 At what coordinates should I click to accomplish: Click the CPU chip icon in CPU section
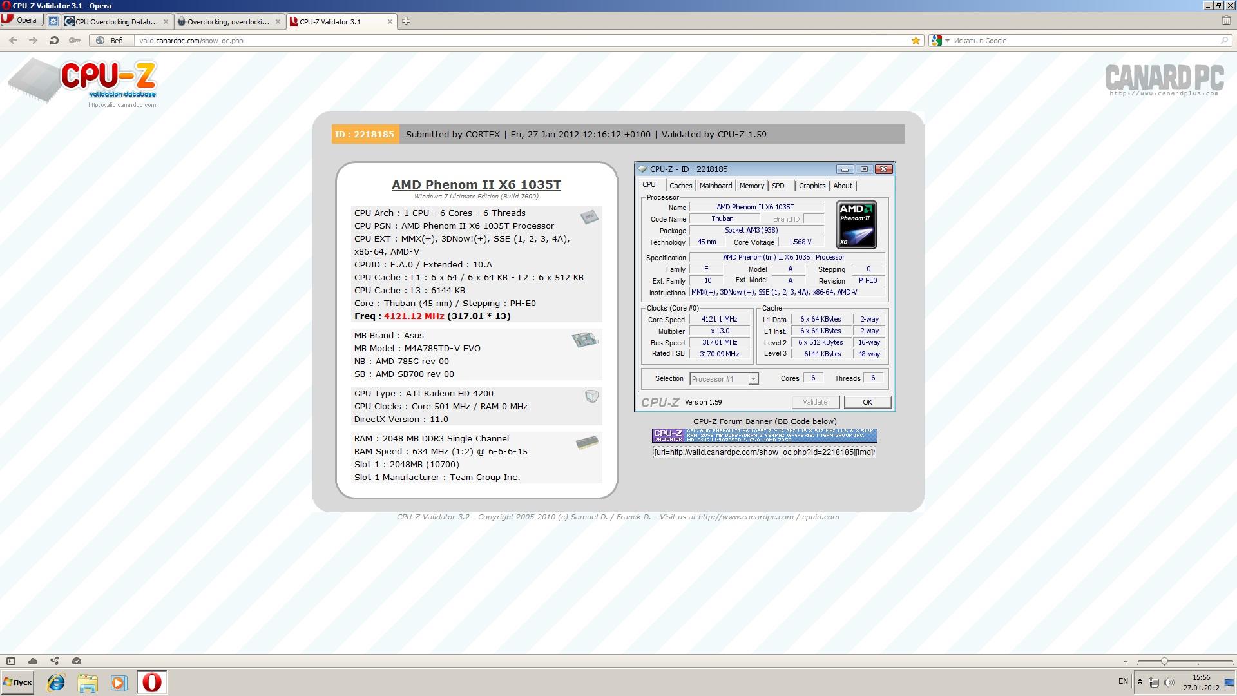click(589, 217)
